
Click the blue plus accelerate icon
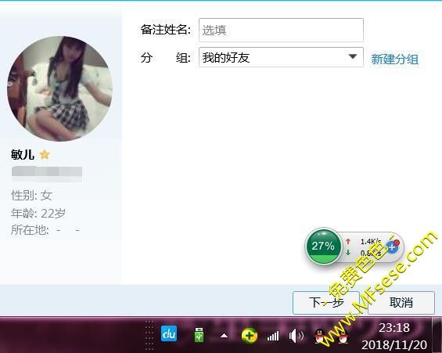[392, 247]
